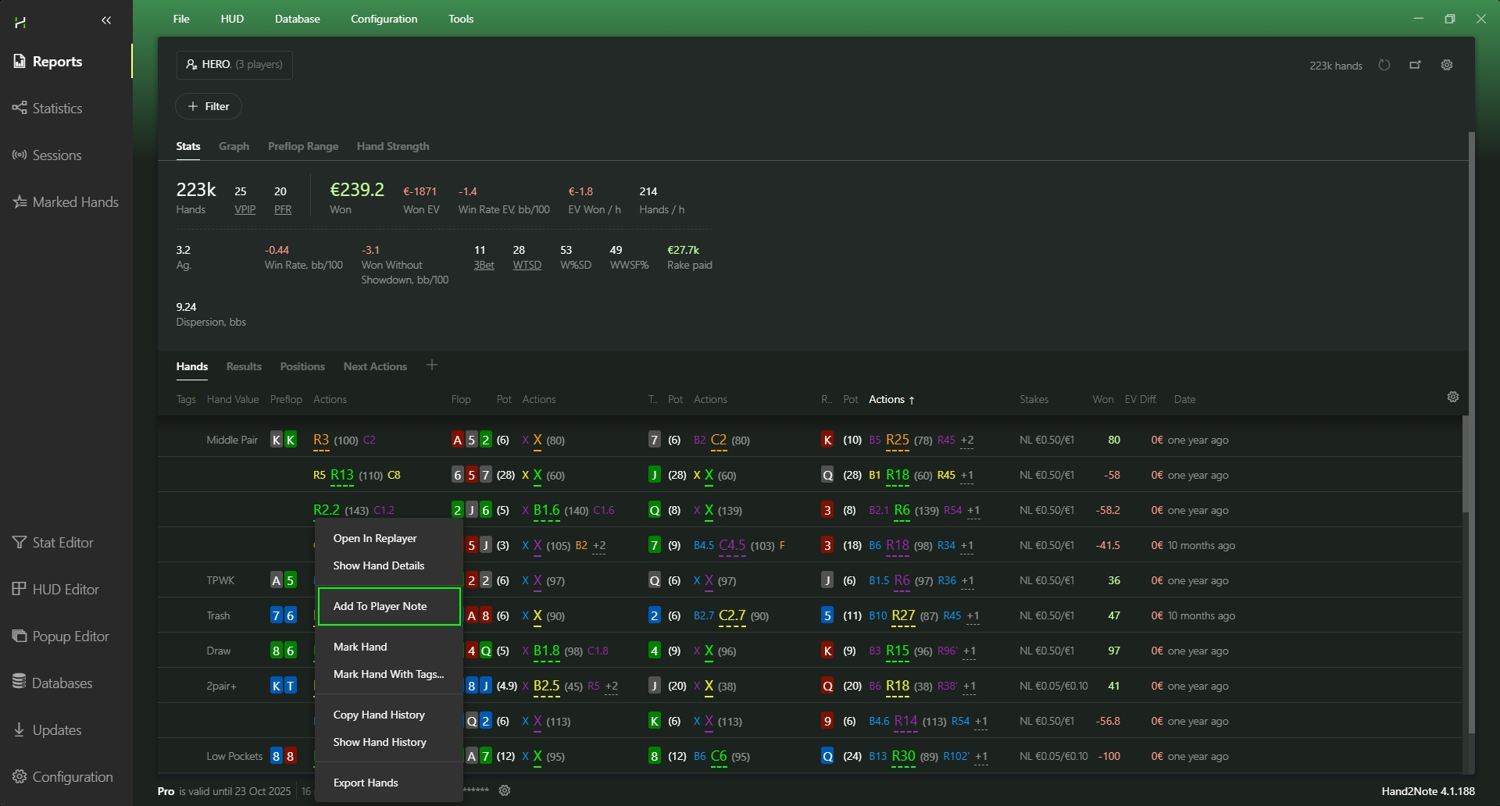Open report settings gear at top right
The width and height of the screenshot is (1500, 806).
click(x=1447, y=66)
